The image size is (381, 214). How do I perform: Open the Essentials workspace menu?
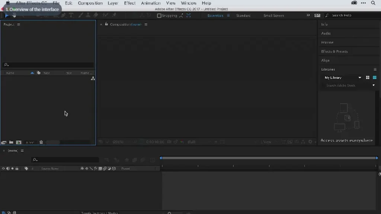click(228, 15)
